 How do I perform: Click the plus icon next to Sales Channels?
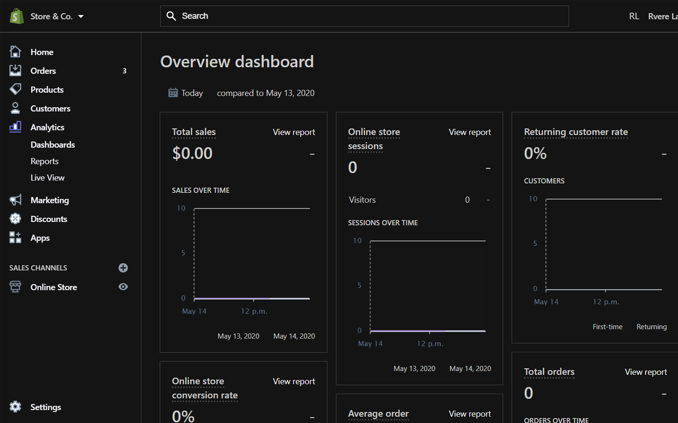[x=123, y=268]
